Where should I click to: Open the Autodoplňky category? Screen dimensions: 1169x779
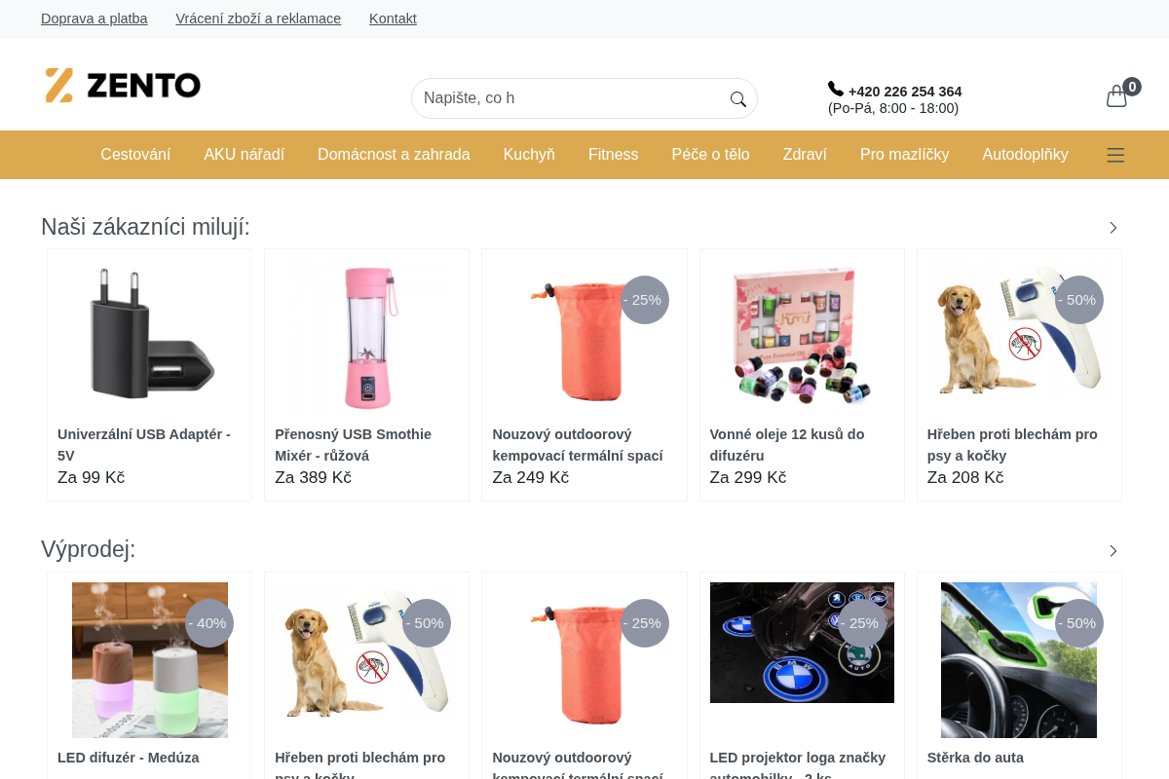pos(1025,155)
